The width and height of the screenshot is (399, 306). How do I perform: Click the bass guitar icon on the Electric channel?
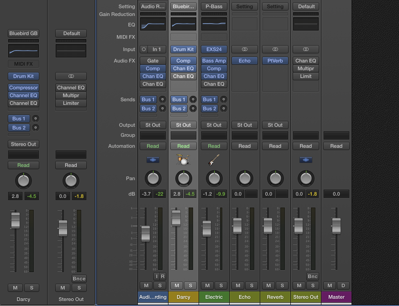coord(214,160)
